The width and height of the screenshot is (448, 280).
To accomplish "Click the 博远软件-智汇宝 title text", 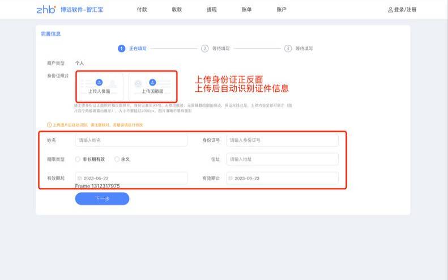I will coord(82,10).
